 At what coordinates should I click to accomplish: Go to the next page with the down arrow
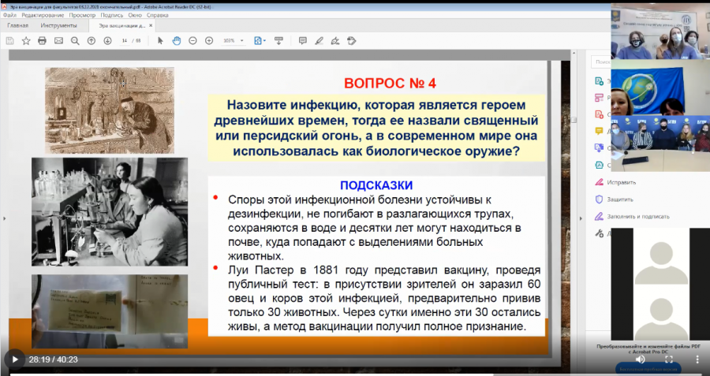click(107, 41)
